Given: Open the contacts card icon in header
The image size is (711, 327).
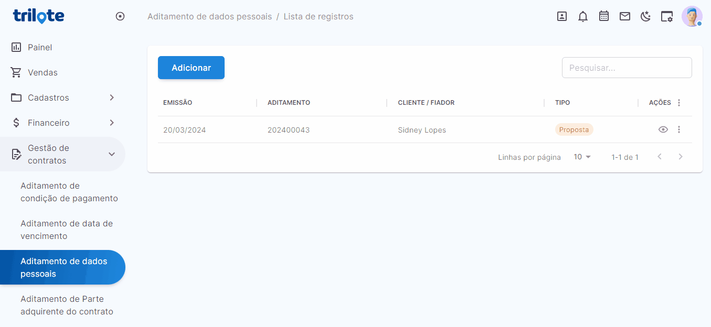Looking at the screenshot, I should [x=562, y=16].
